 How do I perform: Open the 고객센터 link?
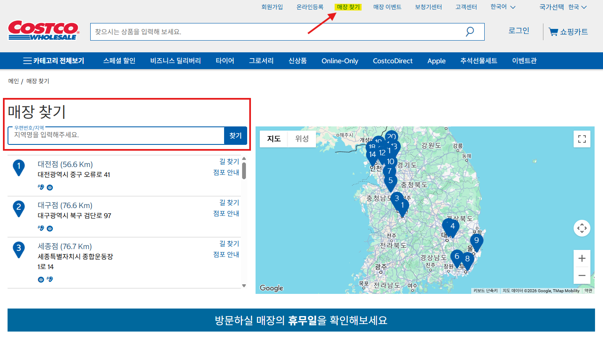pyautogui.click(x=466, y=7)
